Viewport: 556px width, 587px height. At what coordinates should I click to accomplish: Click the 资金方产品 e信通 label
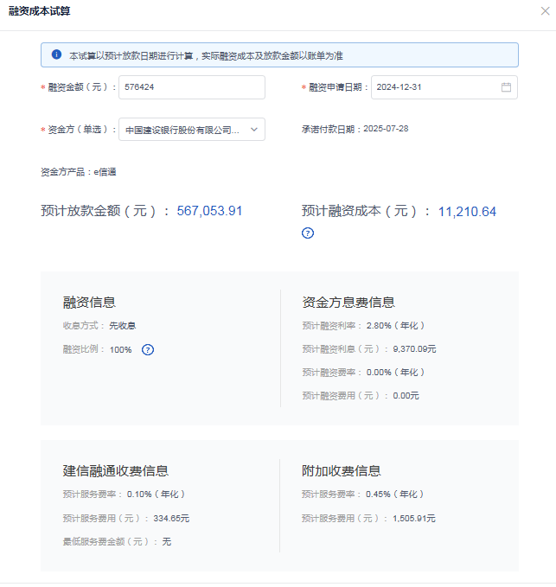point(79,172)
